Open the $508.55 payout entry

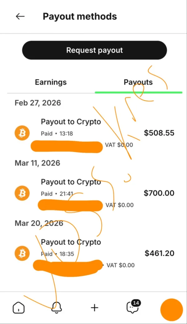tap(159, 133)
